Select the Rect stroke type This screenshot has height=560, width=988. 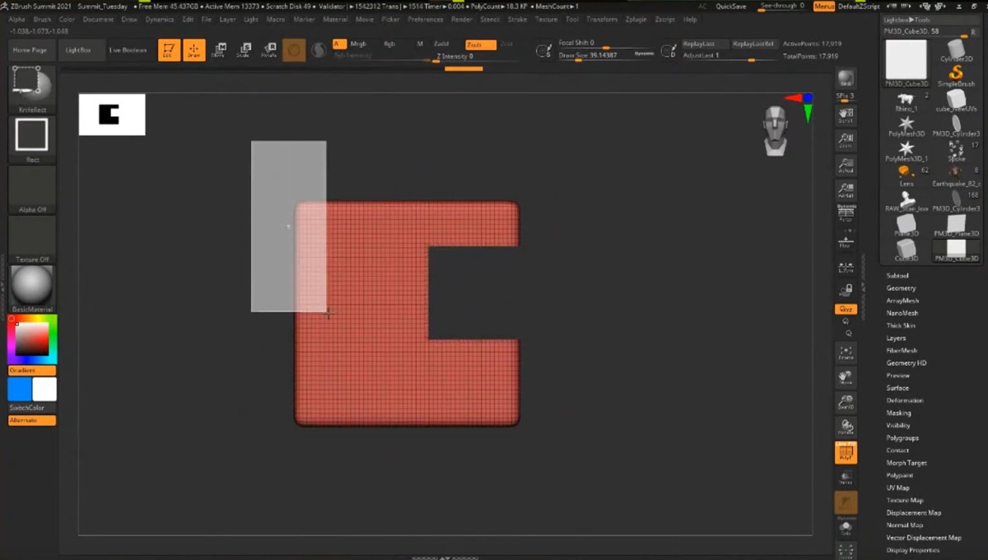(32, 136)
